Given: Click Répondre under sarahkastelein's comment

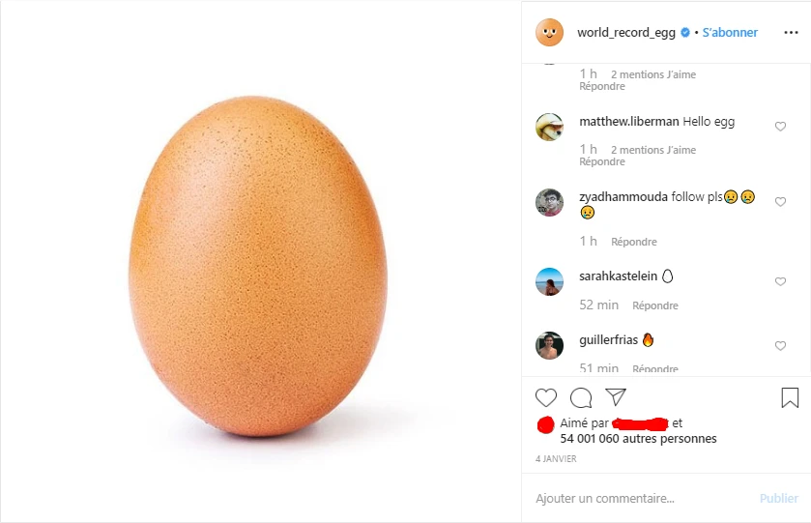Looking at the screenshot, I should tap(654, 305).
